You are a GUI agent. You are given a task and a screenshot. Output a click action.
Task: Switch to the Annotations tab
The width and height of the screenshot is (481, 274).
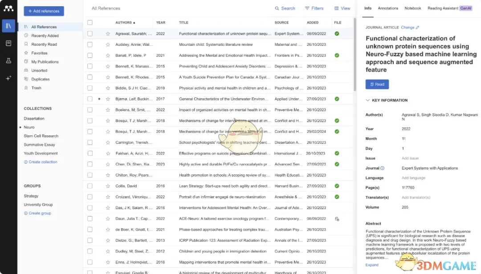(x=388, y=8)
